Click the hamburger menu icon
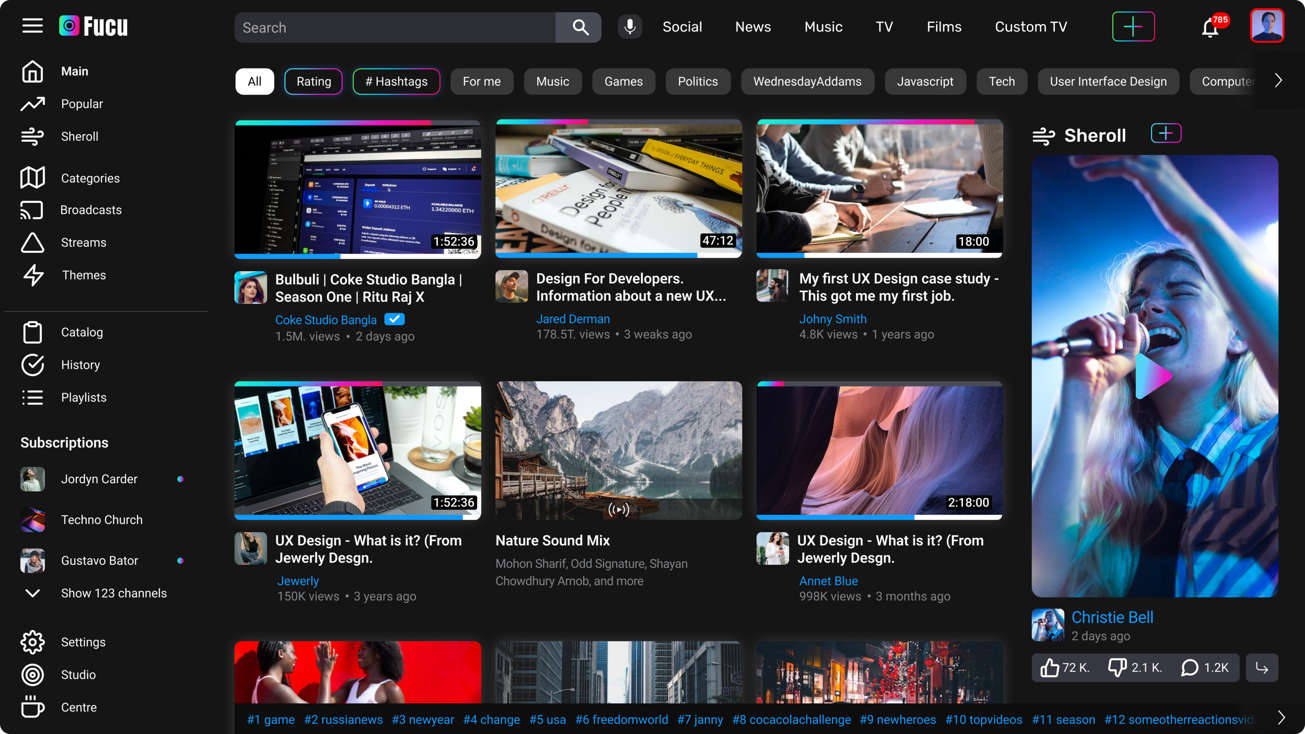The width and height of the screenshot is (1305, 734). [33, 26]
